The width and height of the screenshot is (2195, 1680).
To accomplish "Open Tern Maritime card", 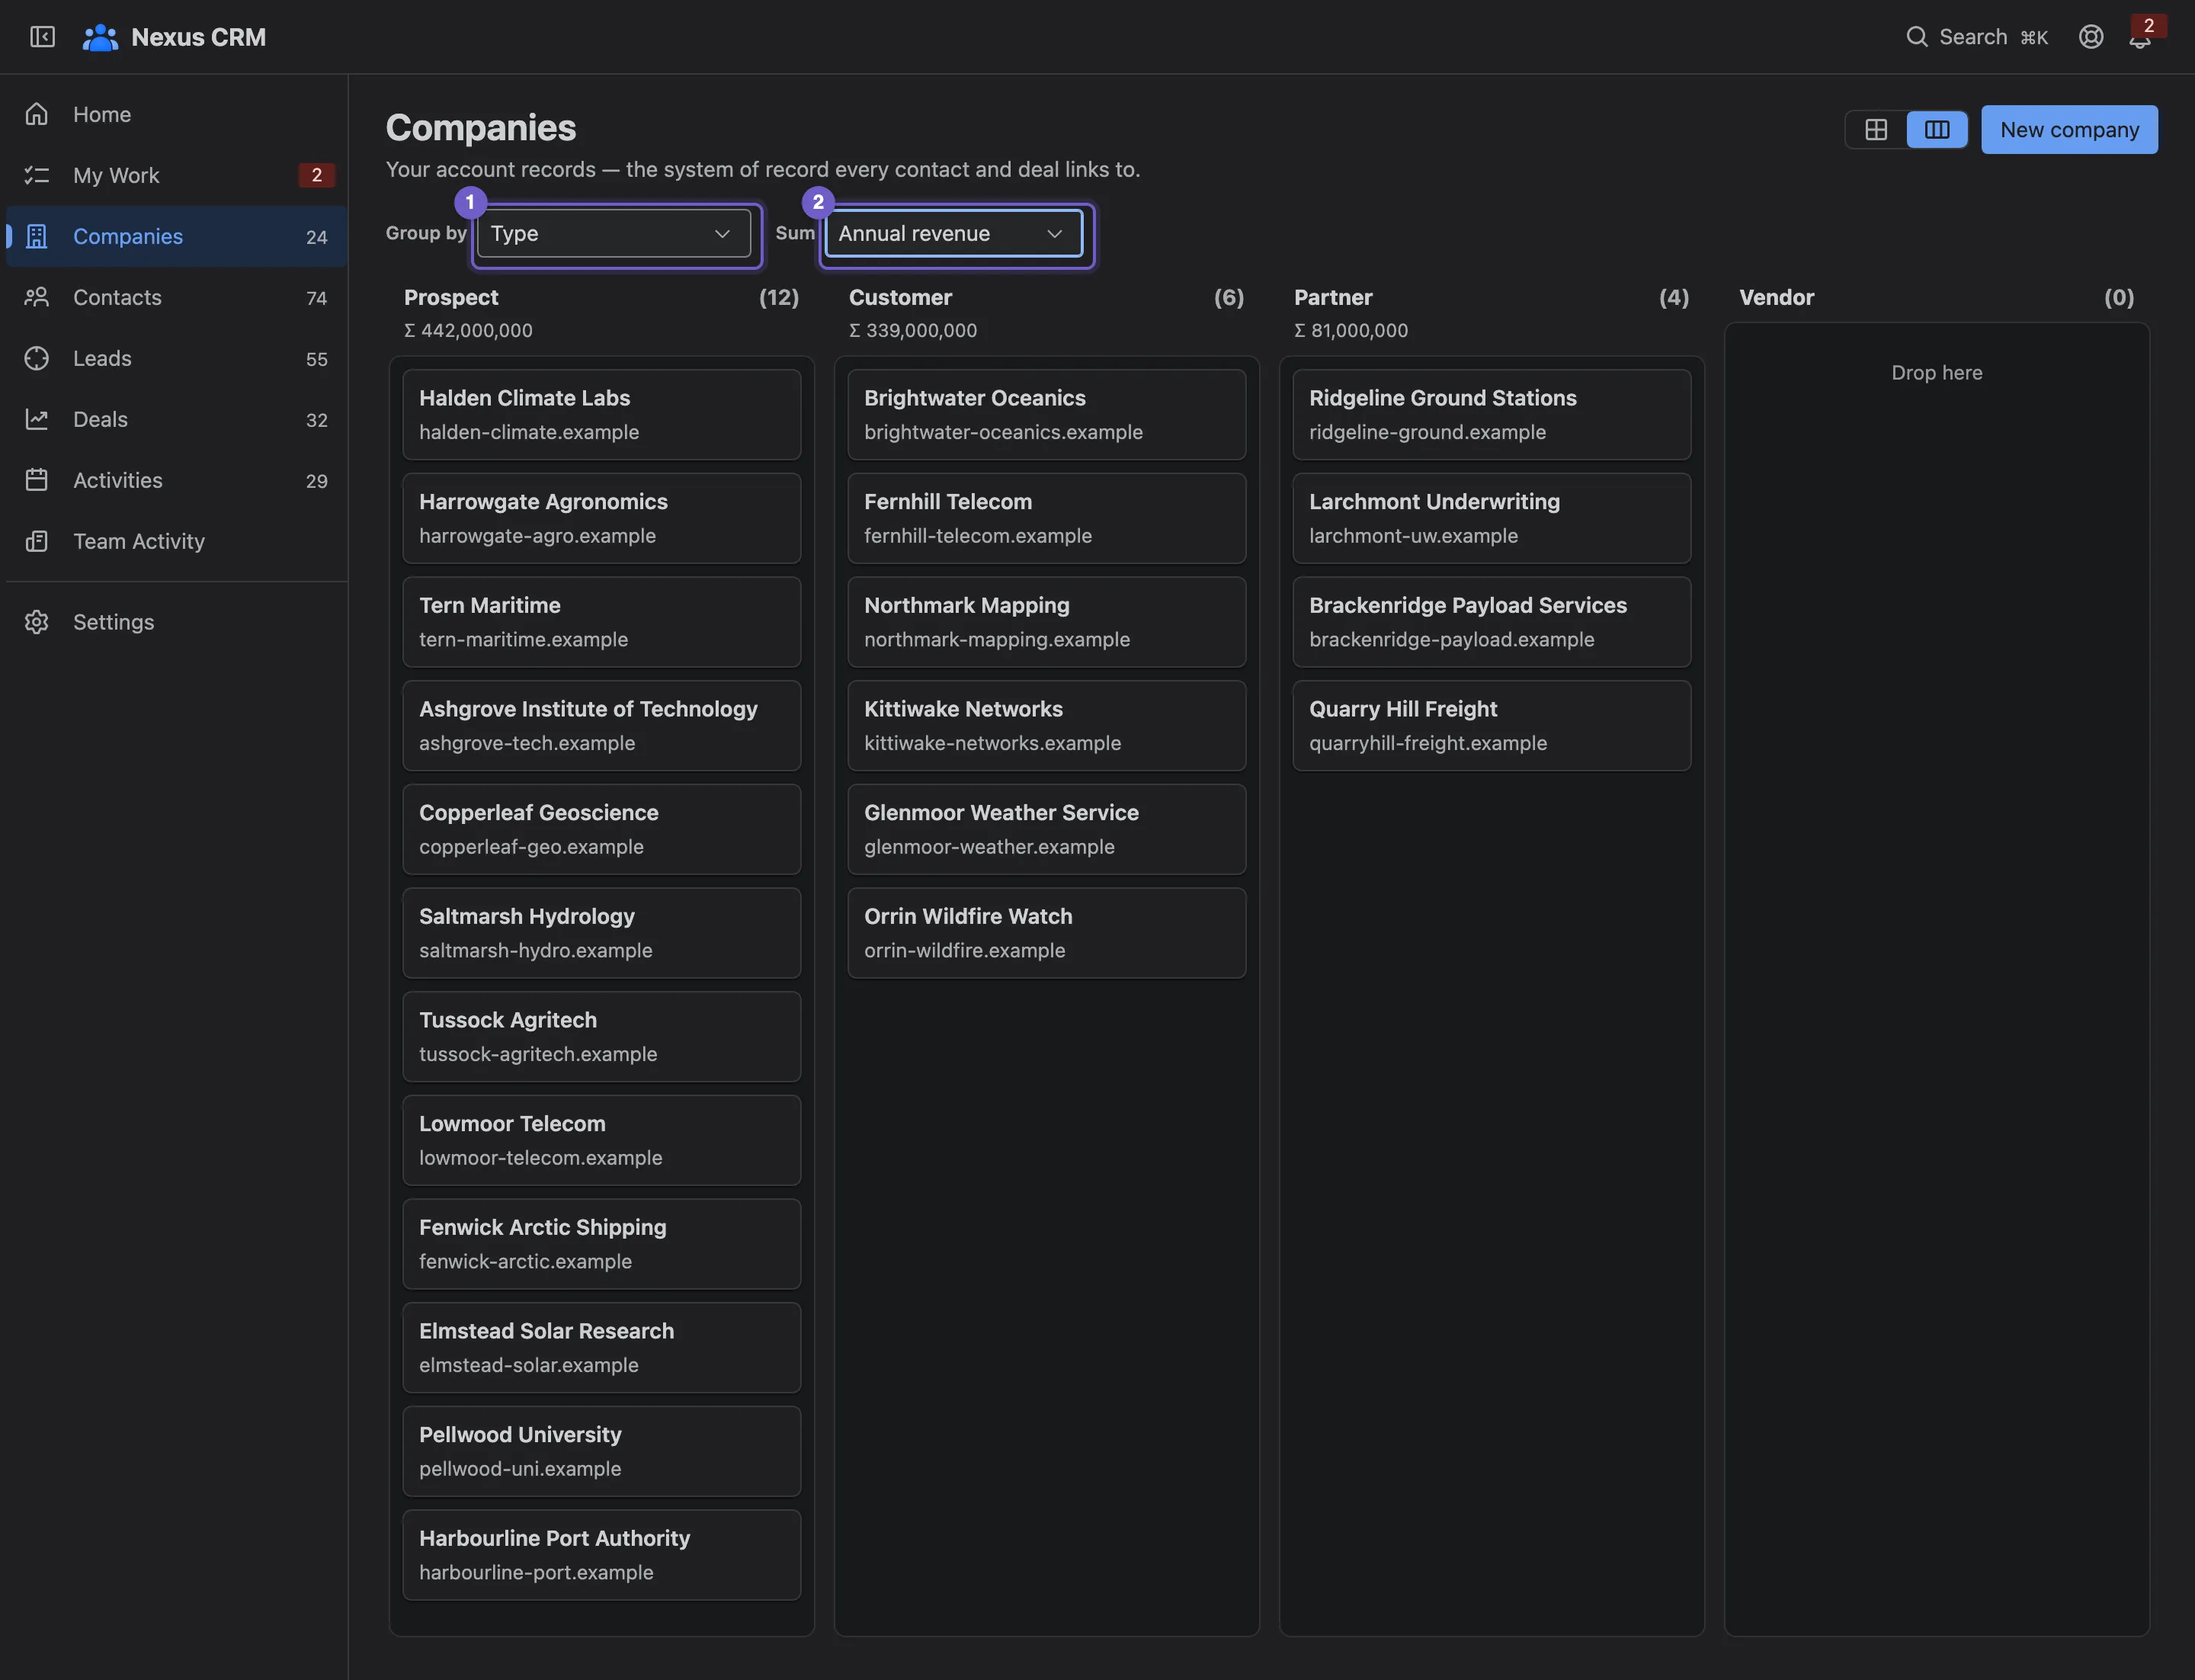I will tap(602, 622).
